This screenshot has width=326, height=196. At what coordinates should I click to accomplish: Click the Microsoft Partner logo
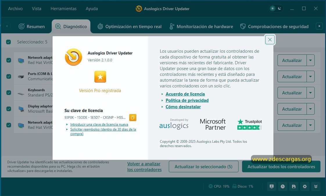[213, 124]
